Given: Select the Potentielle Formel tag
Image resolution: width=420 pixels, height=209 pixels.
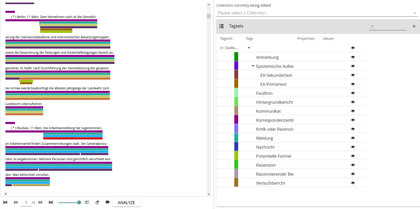Looking at the screenshot, I should pos(273,156).
